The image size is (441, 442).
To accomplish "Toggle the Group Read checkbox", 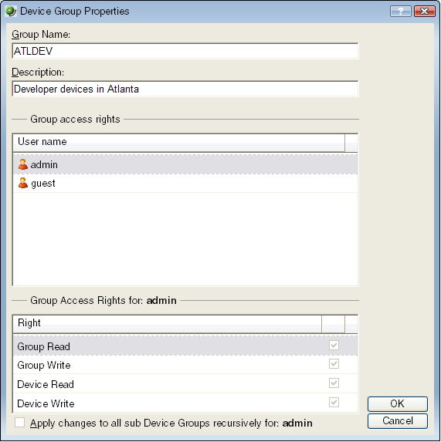I will click(334, 346).
